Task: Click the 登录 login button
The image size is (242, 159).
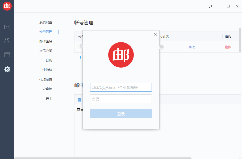Action: coord(121,113)
